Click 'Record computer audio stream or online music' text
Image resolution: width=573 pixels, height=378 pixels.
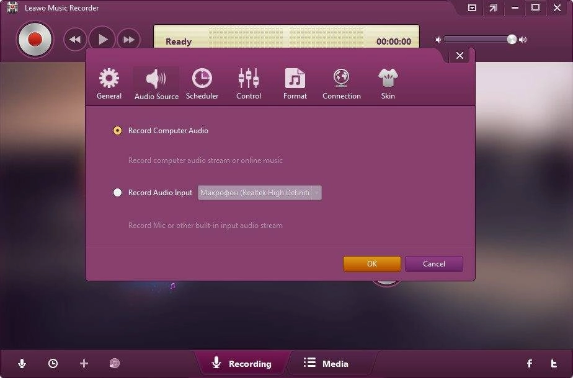[205, 160]
